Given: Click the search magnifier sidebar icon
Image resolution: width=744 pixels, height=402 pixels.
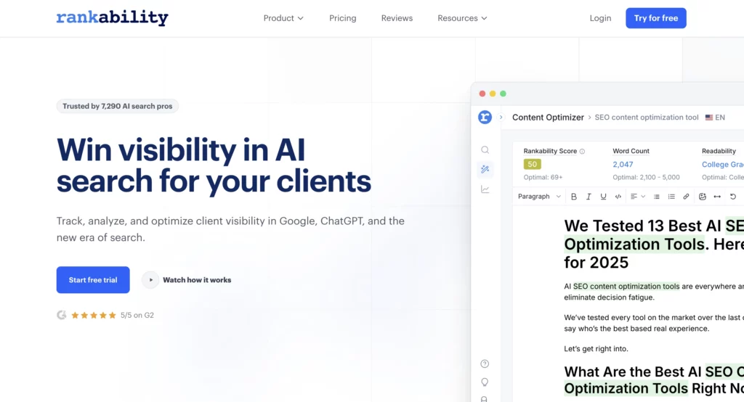Looking at the screenshot, I should pos(485,149).
